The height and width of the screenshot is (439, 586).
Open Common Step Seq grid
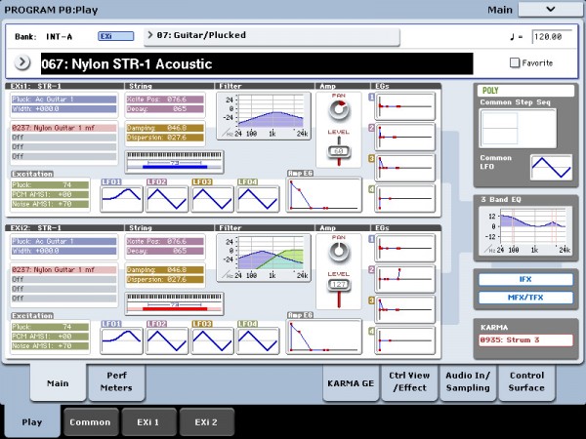point(518,129)
